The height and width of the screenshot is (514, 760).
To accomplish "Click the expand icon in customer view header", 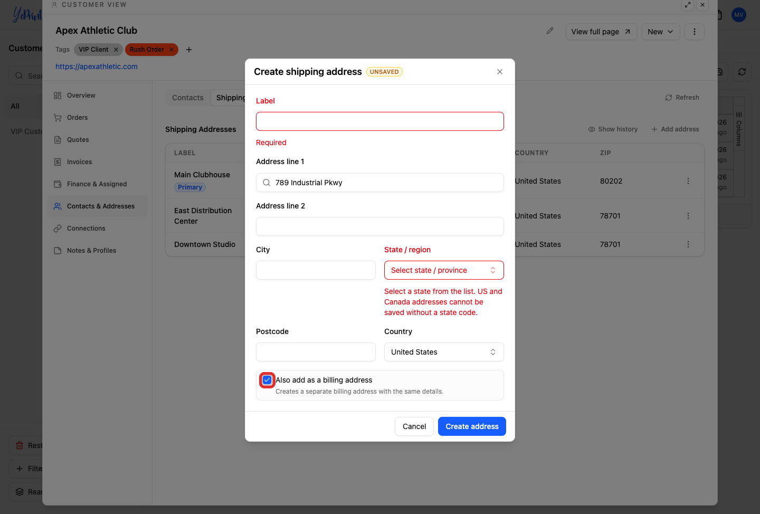I will [x=688, y=5].
